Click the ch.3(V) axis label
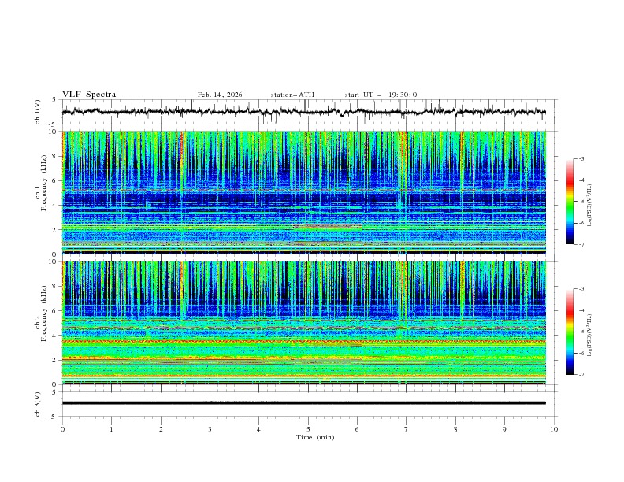This screenshot has width=624, height=482. click(38, 402)
